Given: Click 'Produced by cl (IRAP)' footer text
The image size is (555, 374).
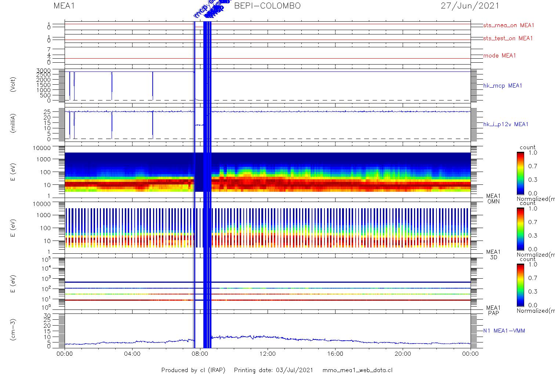Looking at the screenshot, I should [193, 370].
